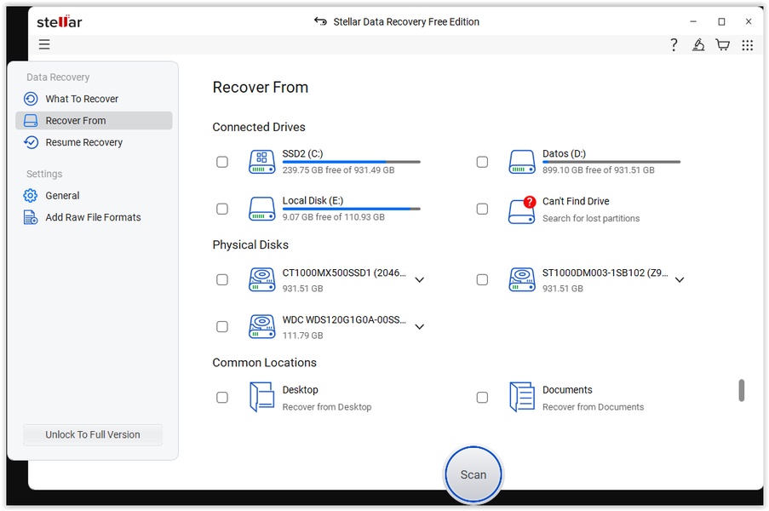Click Unlock To Full Version
Screen dimensions: 769x511
[x=93, y=434]
